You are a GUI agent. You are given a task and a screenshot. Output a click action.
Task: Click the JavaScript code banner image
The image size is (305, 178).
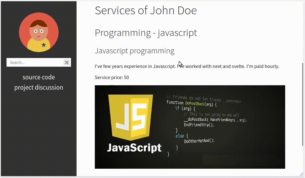[190, 127]
